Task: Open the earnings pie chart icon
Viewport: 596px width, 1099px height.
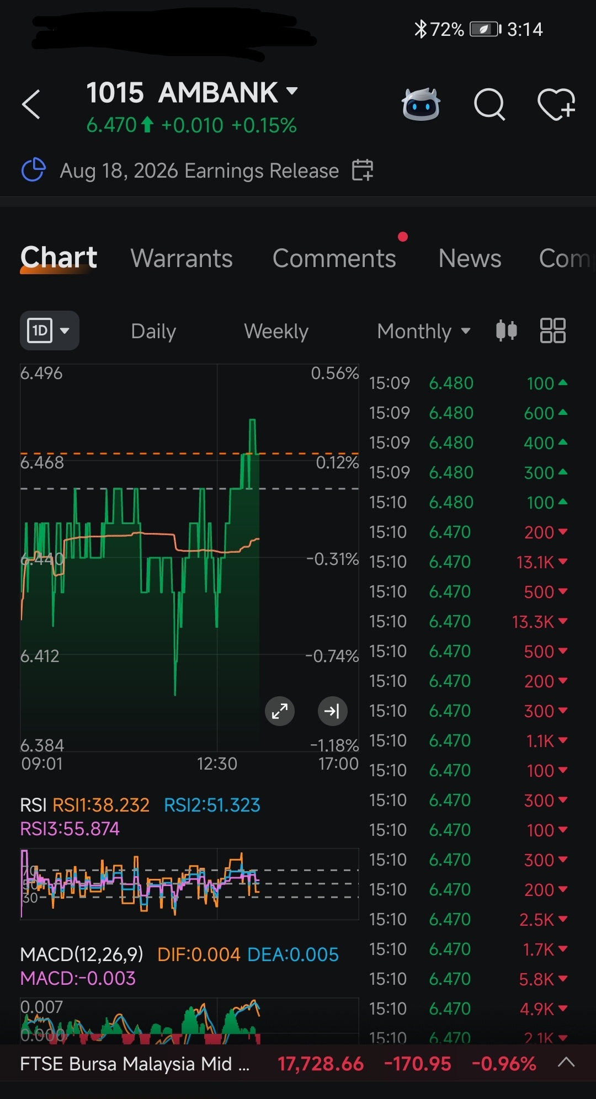Action: (34, 170)
